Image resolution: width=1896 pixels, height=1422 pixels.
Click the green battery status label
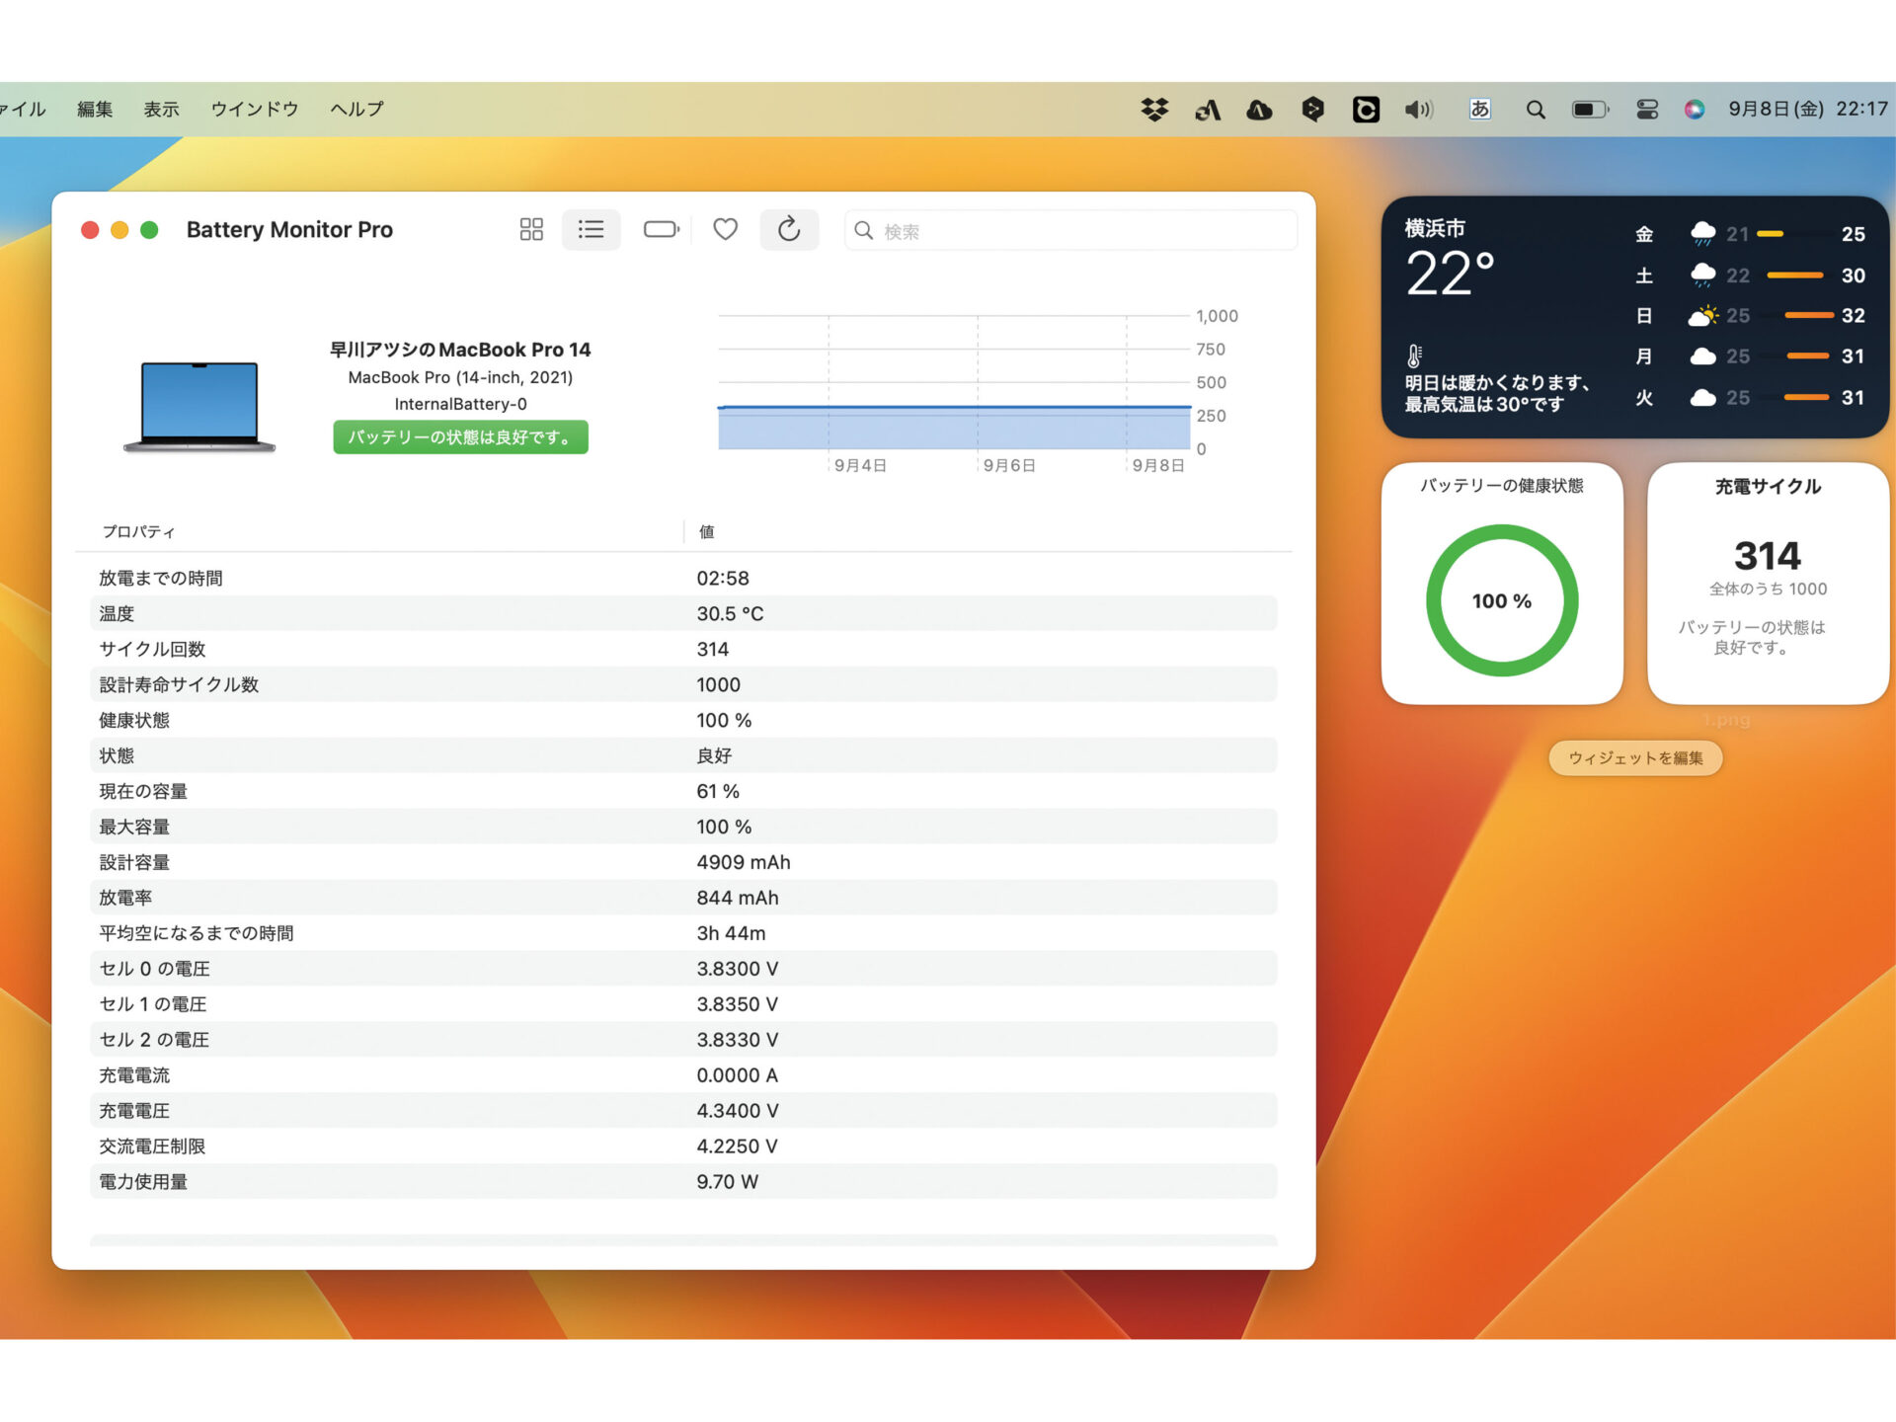point(460,437)
